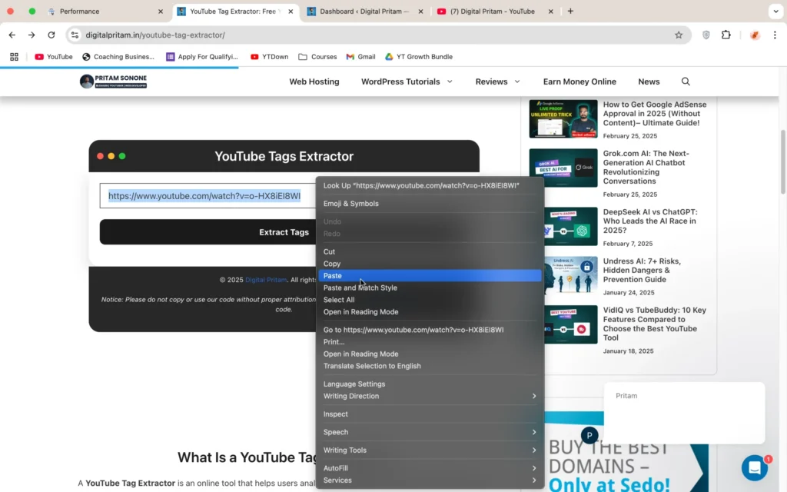This screenshot has height=492, width=787.
Task: Open site information icon in address bar
Action: pyautogui.click(x=75, y=35)
